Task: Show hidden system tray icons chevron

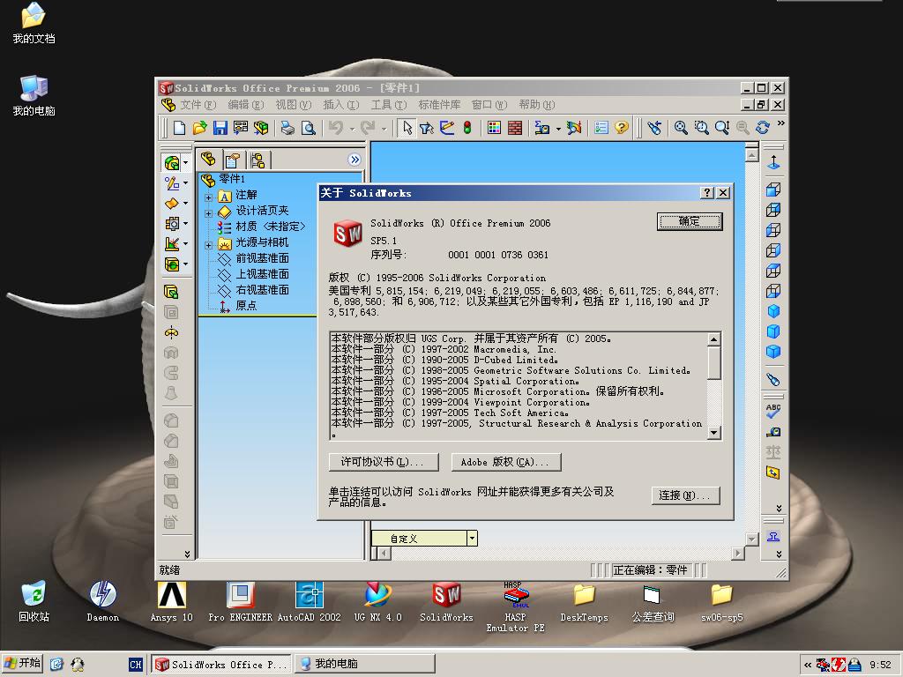Action: (808, 665)
